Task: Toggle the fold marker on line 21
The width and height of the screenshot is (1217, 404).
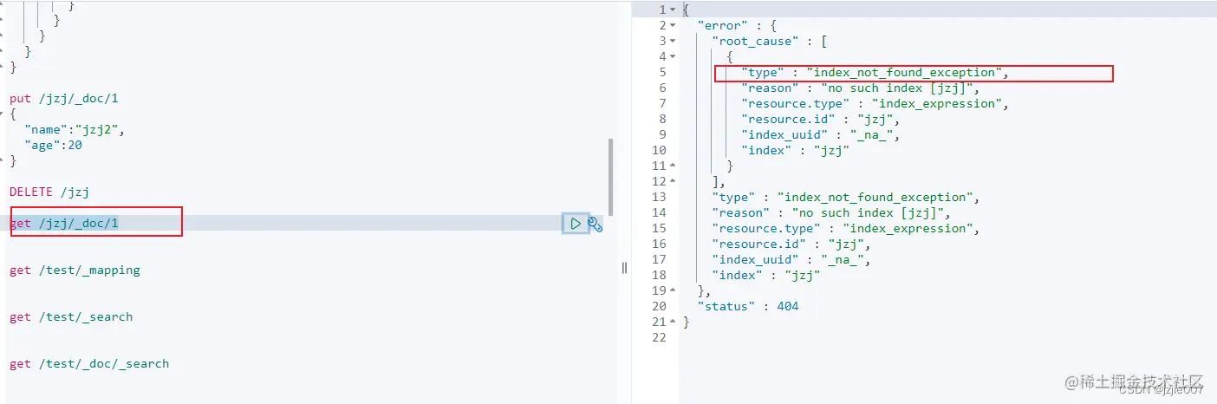Action: (x=674, y=322)
